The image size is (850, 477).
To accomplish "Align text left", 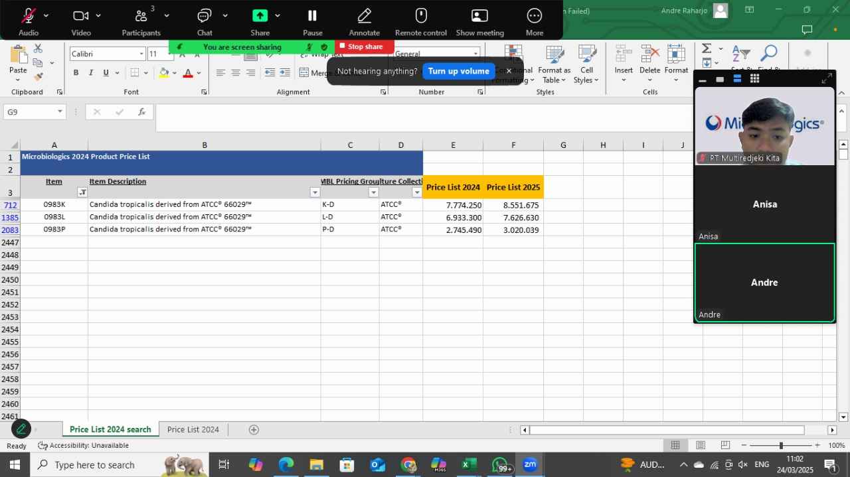I will coord(220,73).
